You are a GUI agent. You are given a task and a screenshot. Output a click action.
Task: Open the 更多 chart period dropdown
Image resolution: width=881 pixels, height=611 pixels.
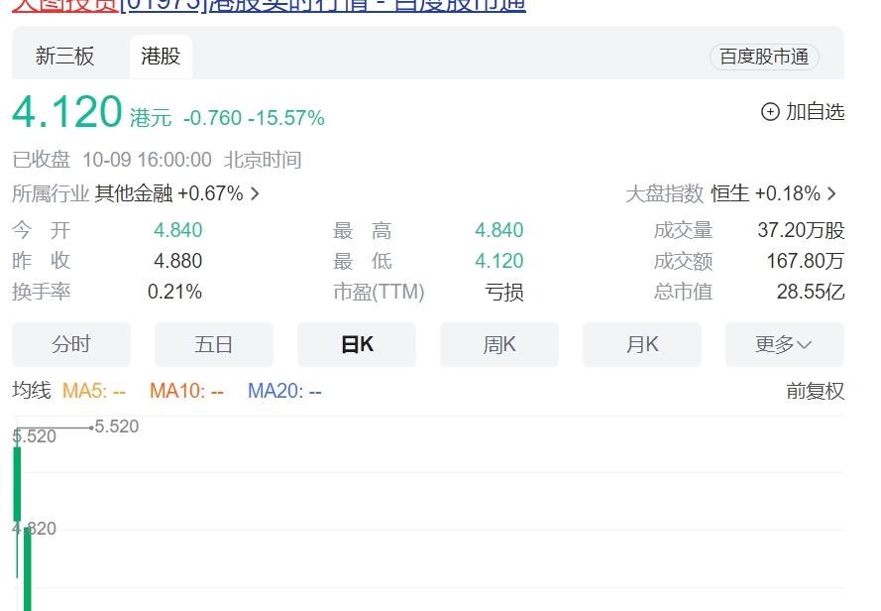coord(784,345)
